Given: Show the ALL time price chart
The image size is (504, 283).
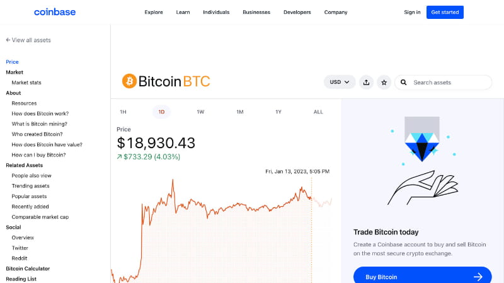Looking at the screenshot, I should tap(318, 112).
